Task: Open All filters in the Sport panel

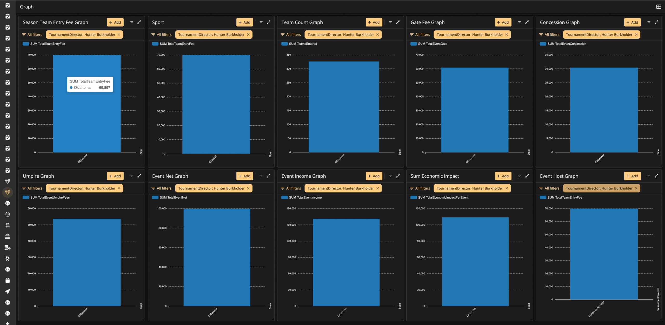Action: tap(161, 35)
